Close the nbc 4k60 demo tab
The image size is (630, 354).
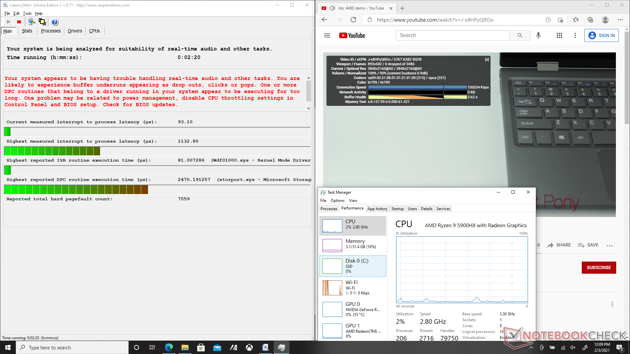pos(391,8)
